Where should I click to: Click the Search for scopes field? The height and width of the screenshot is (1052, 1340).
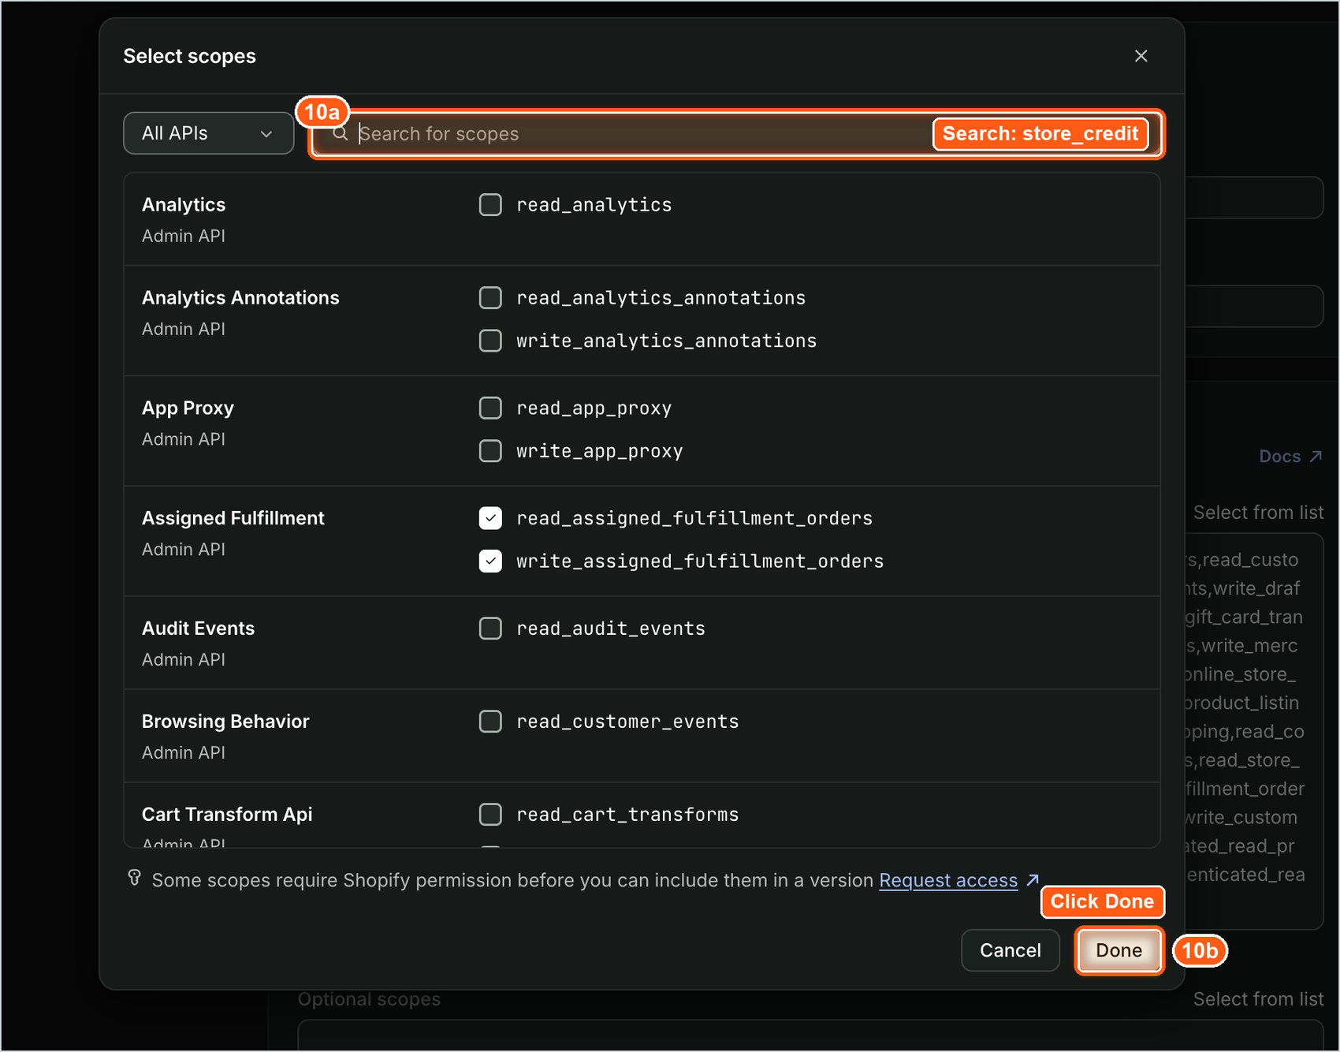tap(737, 134)
